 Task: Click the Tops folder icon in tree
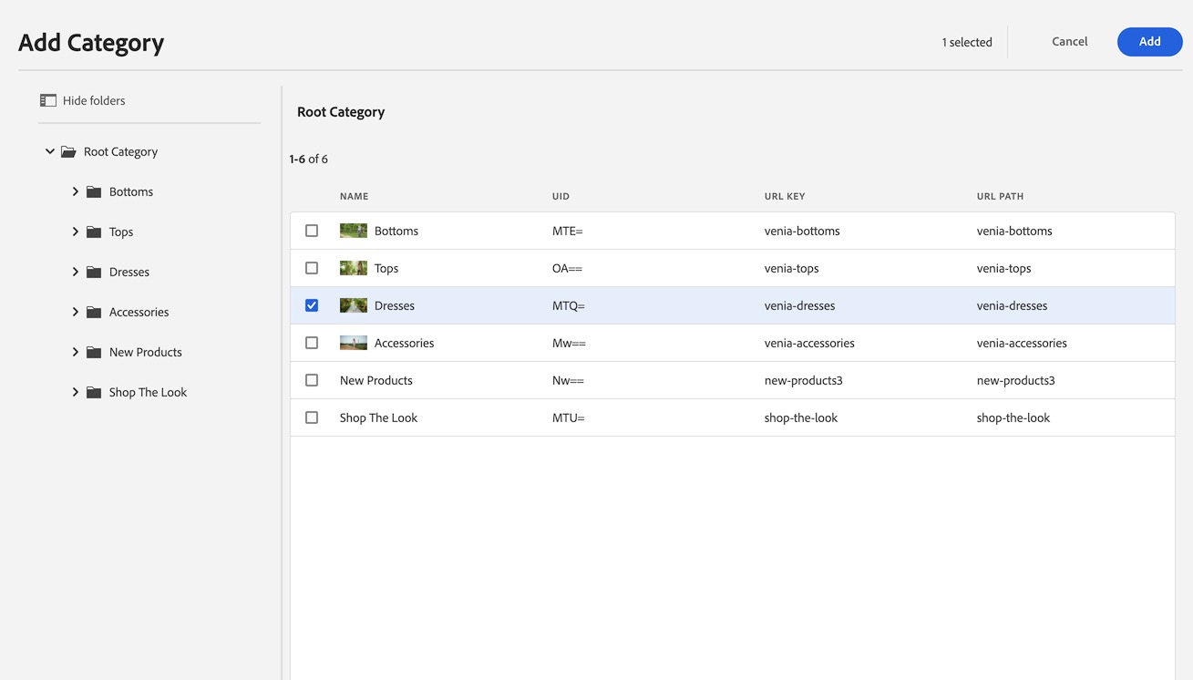tap(94, 232)
